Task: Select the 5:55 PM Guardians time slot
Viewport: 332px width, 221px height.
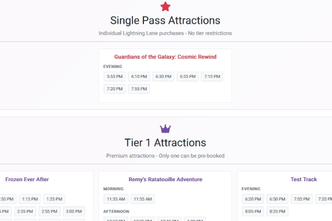Action: pos(114,77)
